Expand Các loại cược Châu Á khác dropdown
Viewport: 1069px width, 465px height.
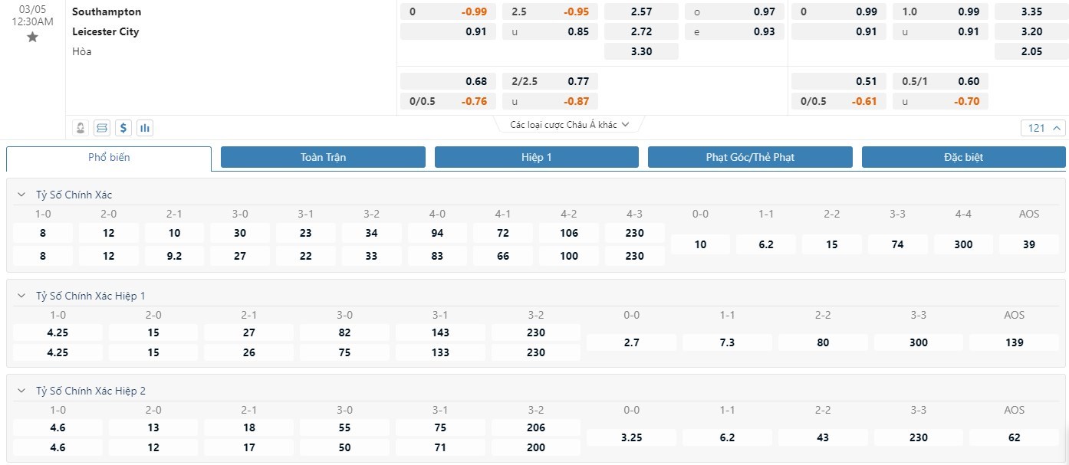570,124
